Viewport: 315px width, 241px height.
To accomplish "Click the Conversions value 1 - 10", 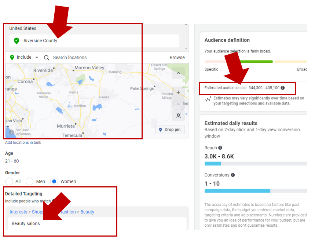I will coord(212,183).
